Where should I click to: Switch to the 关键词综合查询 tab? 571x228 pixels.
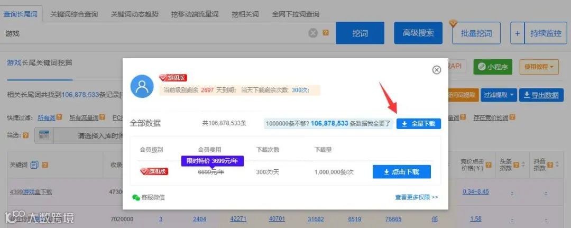pos(74,15)
